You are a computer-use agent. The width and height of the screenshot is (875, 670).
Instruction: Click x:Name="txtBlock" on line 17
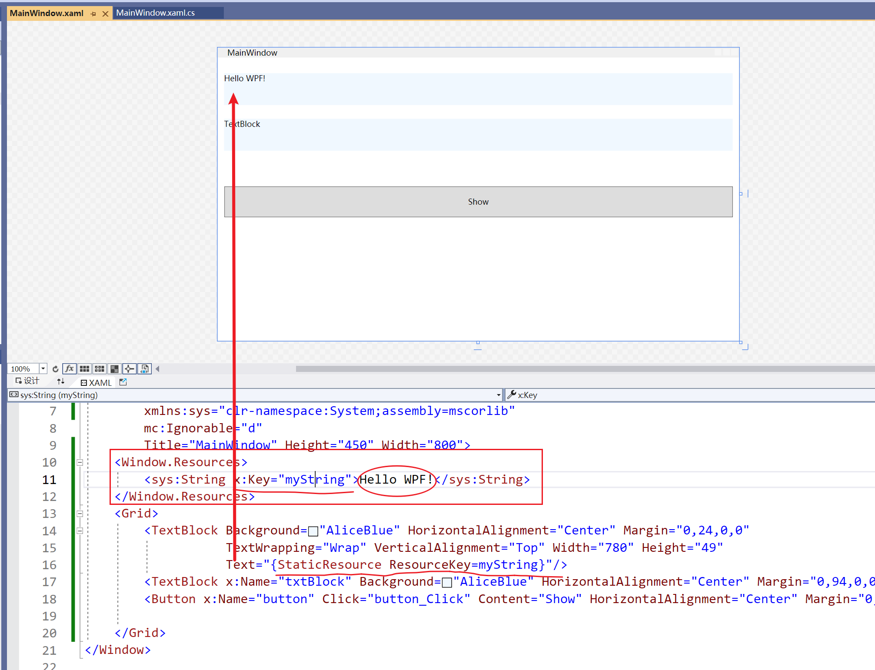(289, 582)
